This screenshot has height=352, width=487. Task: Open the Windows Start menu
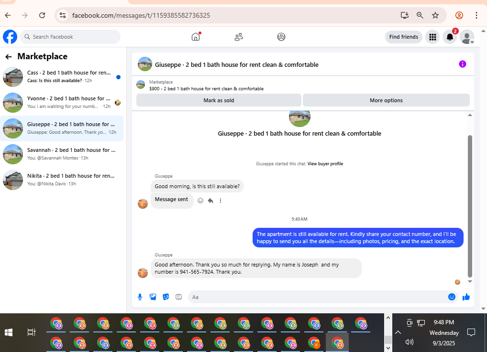coord(9,332)
